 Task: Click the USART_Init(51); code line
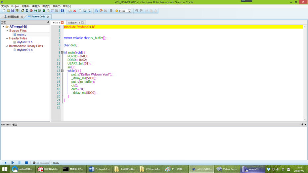[79, 64]
